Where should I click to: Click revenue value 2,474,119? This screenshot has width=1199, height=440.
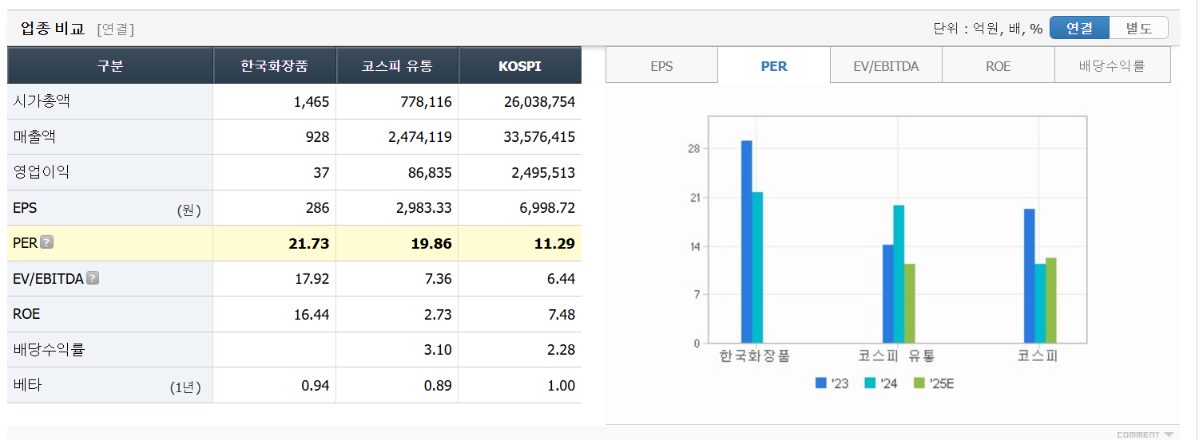point(420,137)
